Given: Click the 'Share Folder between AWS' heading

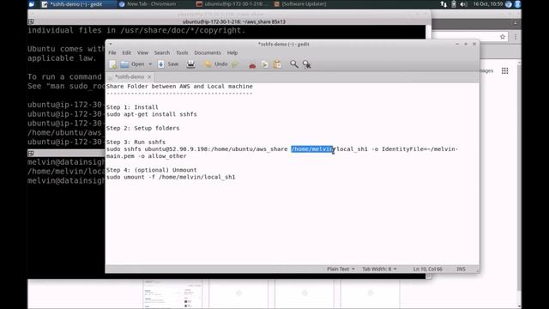Looking at the screenshot, I should (179, 86).
